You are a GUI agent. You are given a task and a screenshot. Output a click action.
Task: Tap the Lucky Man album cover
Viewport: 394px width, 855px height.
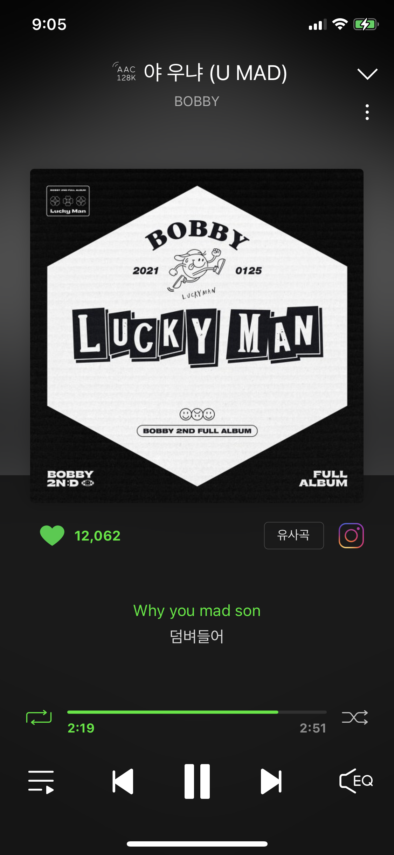coord(197,336)
